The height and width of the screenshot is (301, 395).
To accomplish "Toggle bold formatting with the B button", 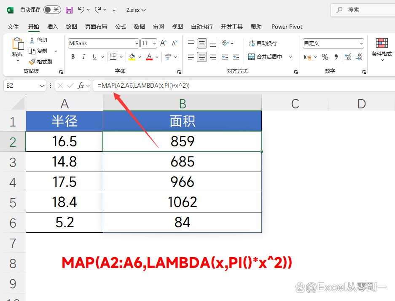I will (73, 57).
